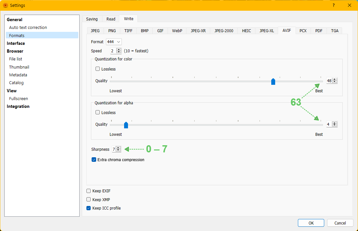Click the color Quality slider handle
This screenshot has width=358, height=231.
coord(273,82)
